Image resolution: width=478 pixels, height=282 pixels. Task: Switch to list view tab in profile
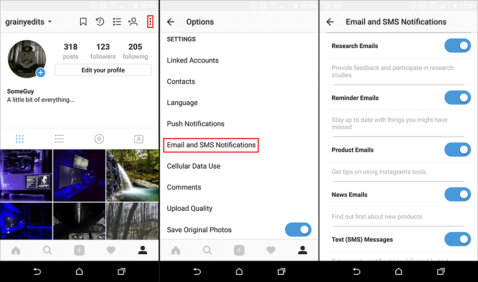59,139
